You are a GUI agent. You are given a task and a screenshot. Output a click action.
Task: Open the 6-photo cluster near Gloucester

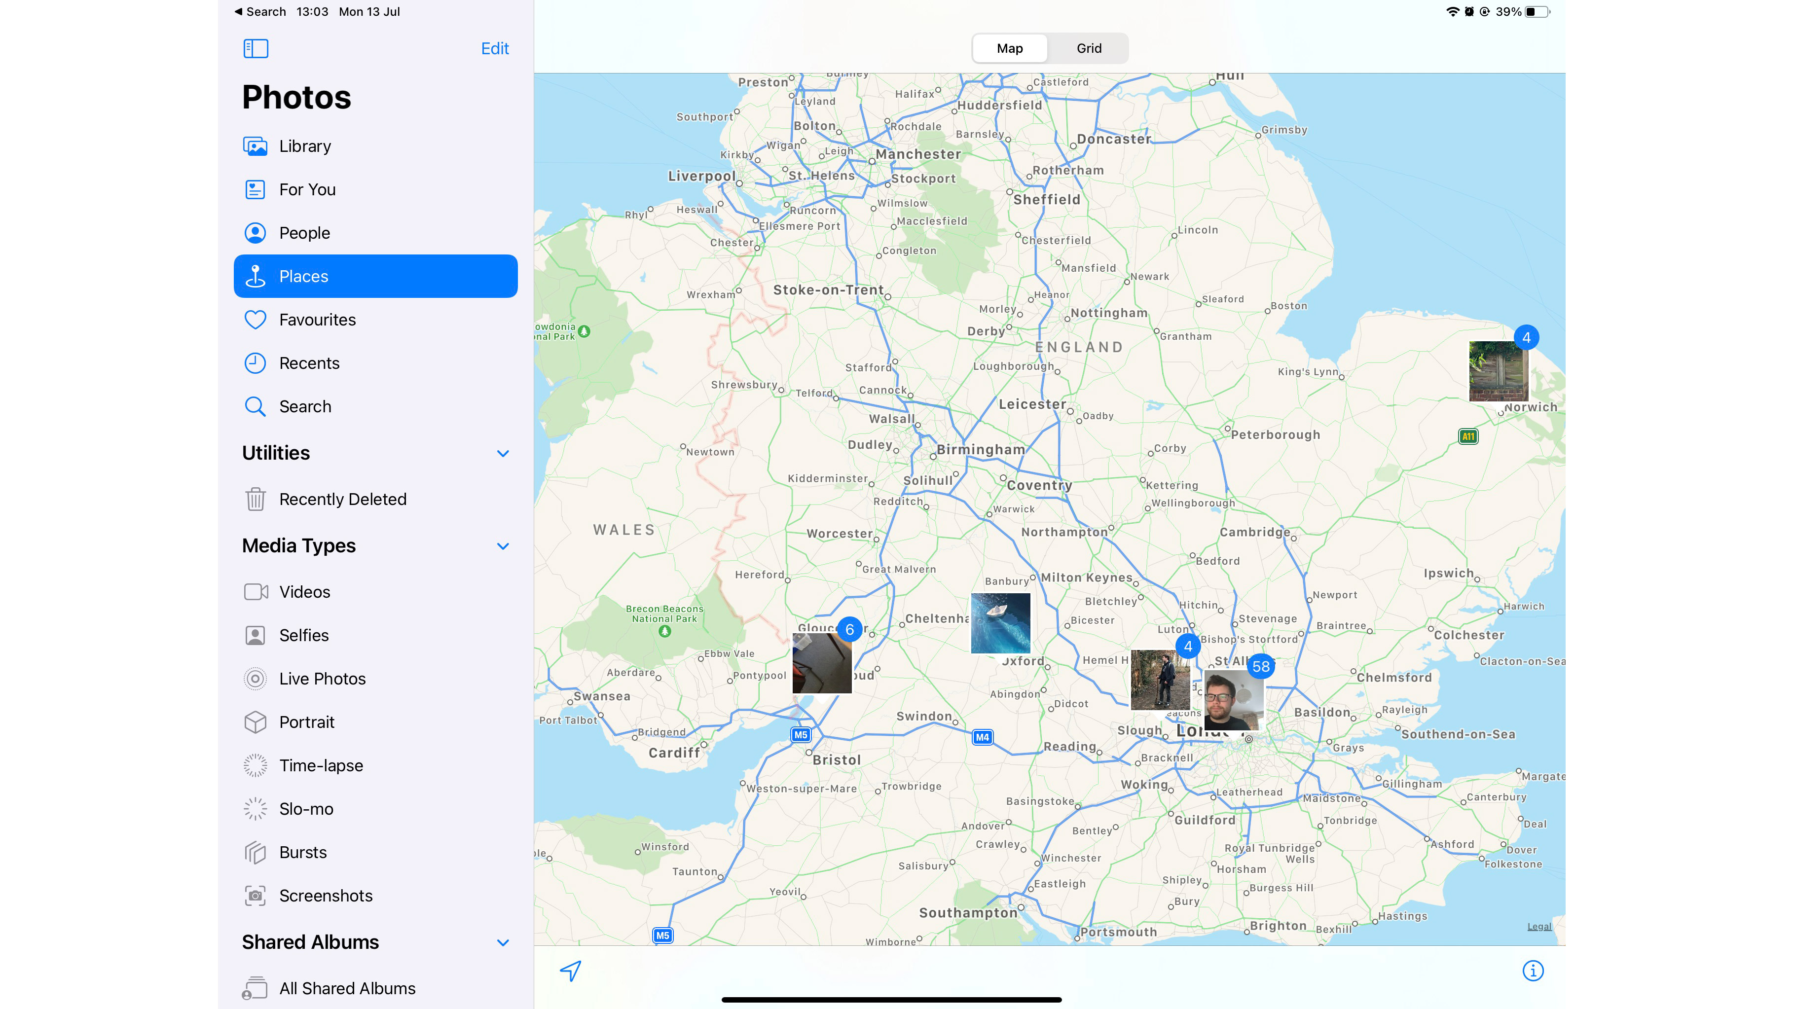point(822,662)
